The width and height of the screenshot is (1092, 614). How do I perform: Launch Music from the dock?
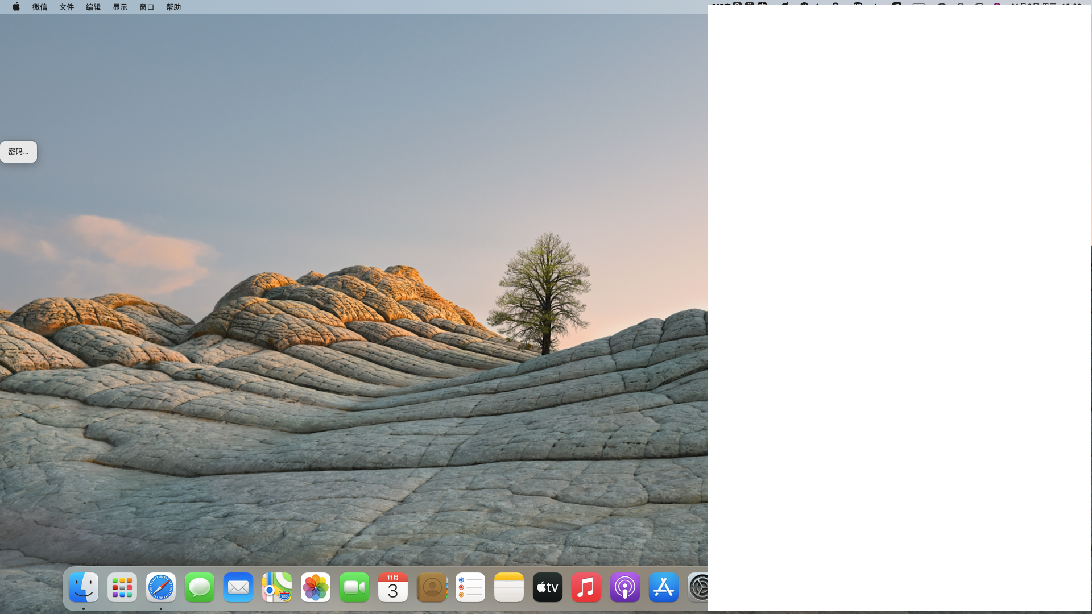click(x=586, y=588)
